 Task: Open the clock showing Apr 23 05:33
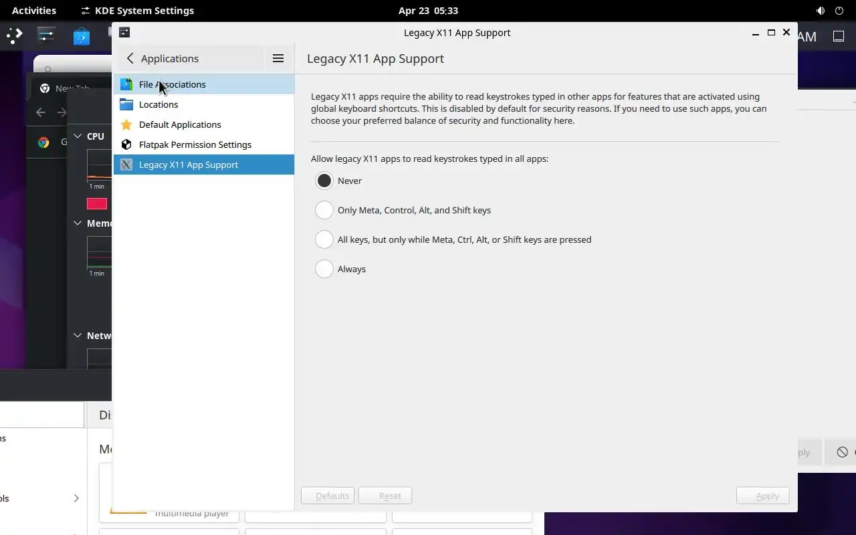point(428,11)
